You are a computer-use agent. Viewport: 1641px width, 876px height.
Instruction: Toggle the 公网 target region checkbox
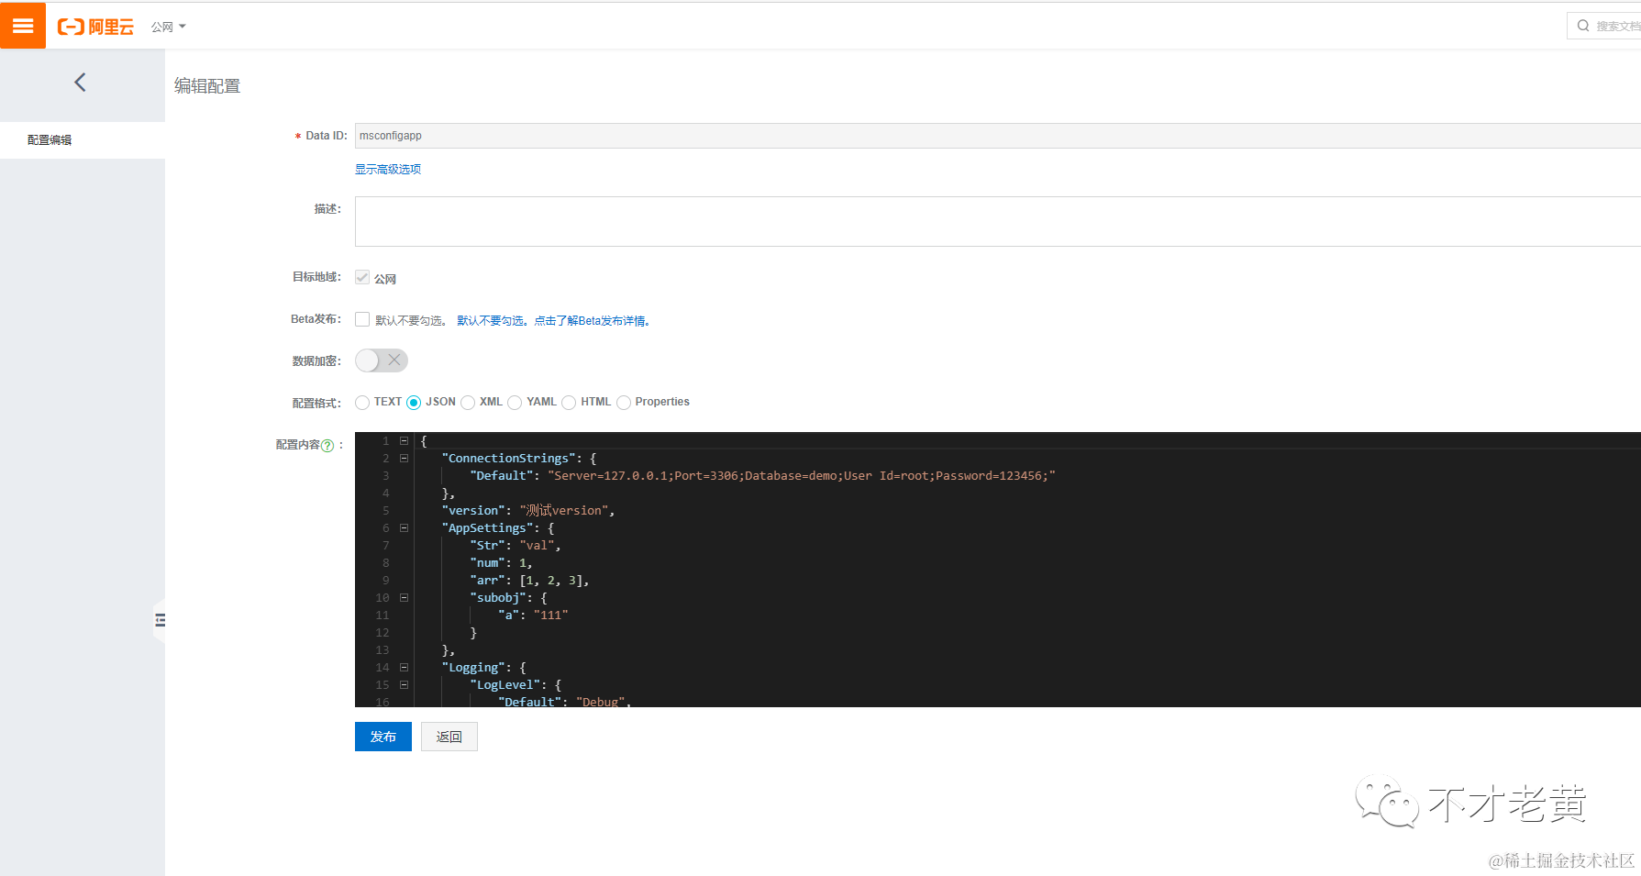362,277
